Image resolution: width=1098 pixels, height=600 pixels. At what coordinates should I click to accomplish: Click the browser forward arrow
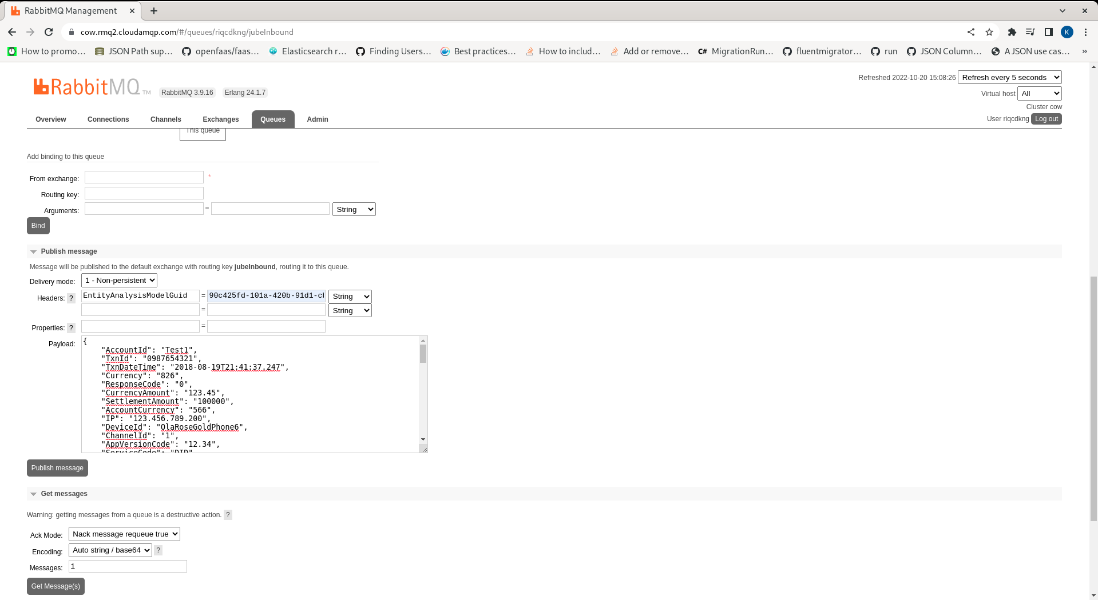pos(30,32)
